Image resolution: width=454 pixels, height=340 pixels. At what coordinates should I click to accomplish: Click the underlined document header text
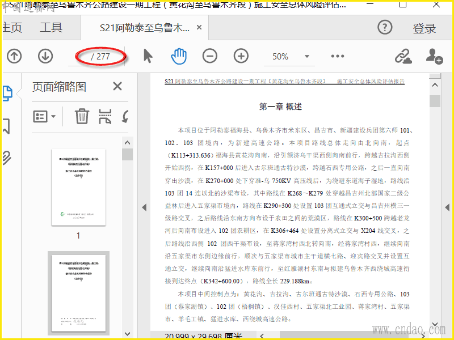point(285,81)
